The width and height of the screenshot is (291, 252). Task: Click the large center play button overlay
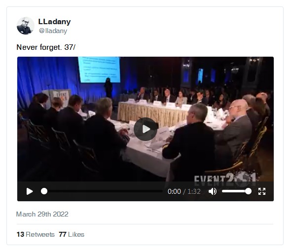145,129
